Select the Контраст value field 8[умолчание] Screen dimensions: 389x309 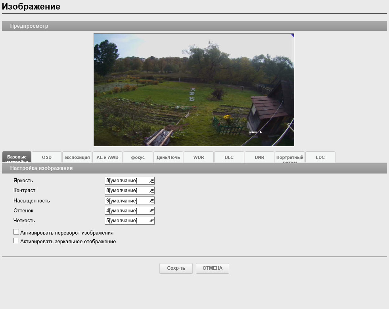(x=130, y=191)
